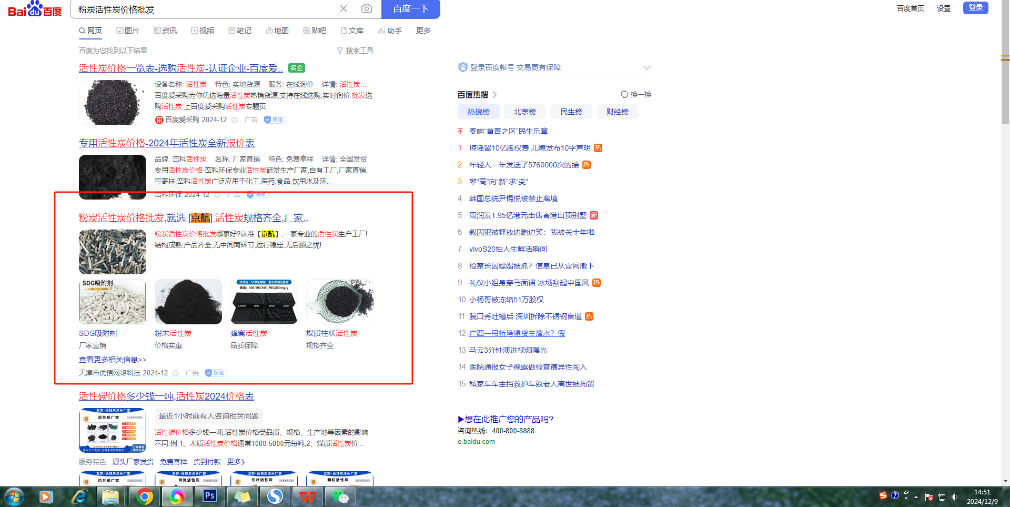Expand the 登录百度帐号 banner chevron

pyautogui.click(x=647, y=67)
